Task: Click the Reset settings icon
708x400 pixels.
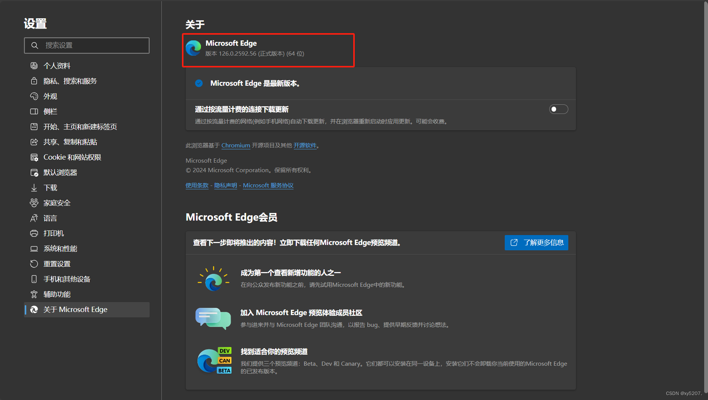Action: 34,264
